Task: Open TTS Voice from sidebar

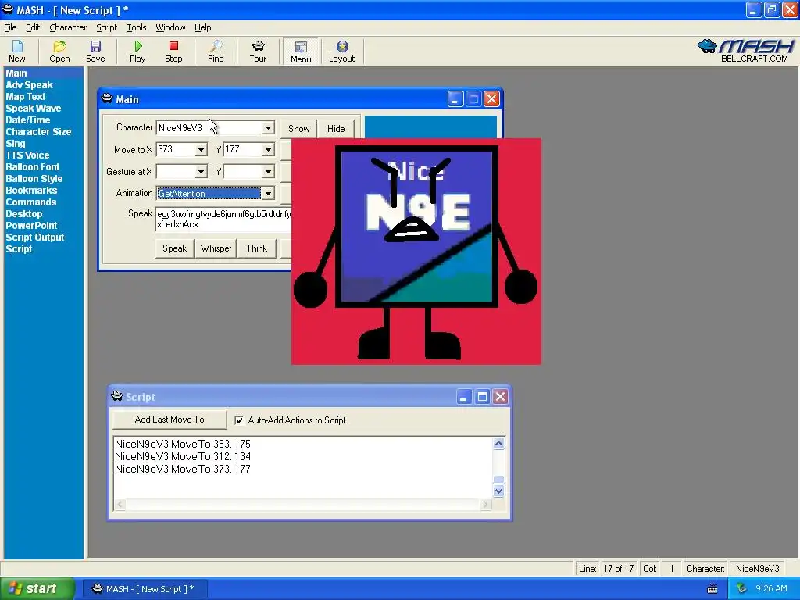Action: coord(27,155)
